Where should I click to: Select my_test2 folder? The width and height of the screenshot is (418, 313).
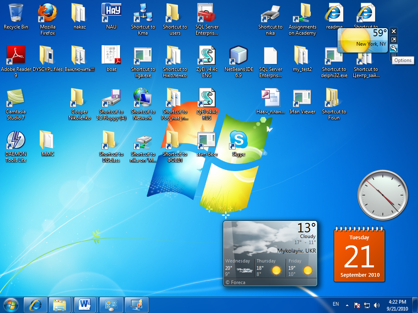(302, 59)
